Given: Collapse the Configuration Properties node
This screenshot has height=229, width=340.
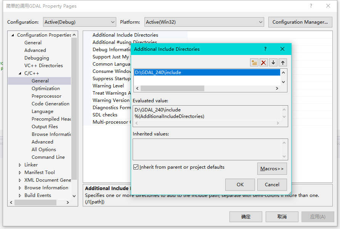Looking at the screenshot, I should pyautogui.click(x=13, y=35).
